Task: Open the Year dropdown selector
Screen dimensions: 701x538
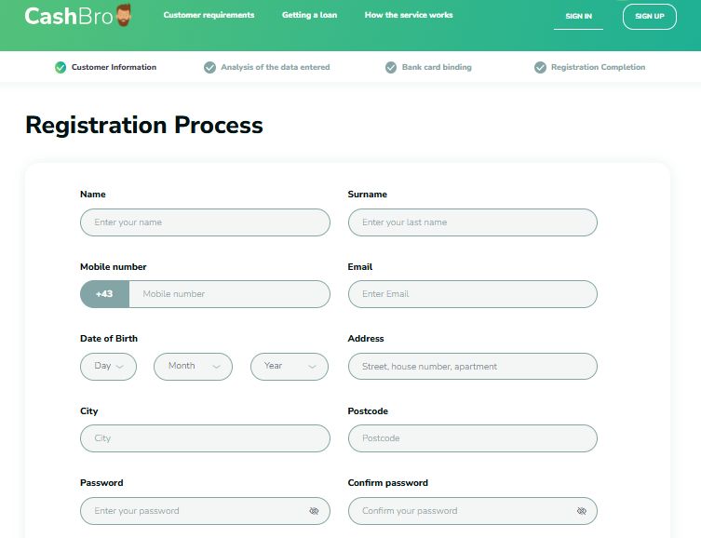Action: tap(289, 367)
